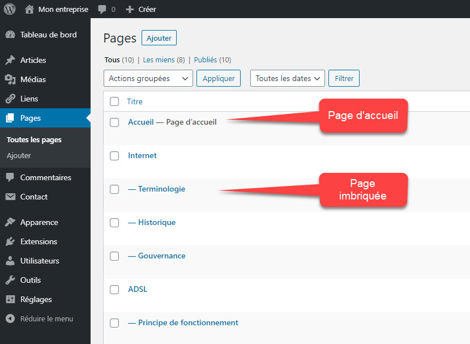Click Réduire le menu label
The image size is (470, 344).
[46, 318]
